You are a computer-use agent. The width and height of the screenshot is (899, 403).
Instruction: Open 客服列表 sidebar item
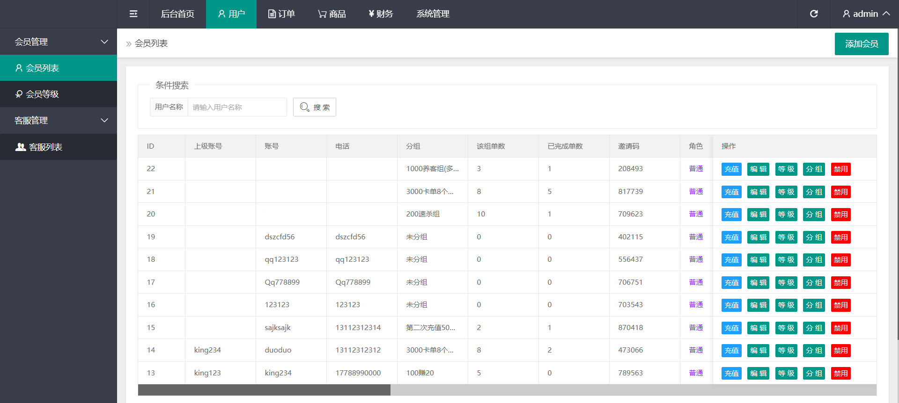[59, 147]
